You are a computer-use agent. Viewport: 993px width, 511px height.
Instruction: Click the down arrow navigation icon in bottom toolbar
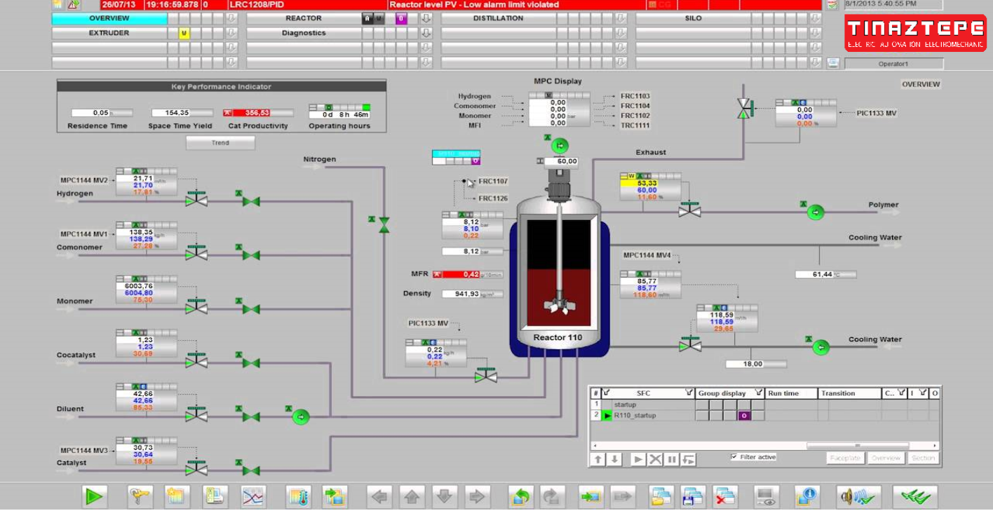[444, 497]
